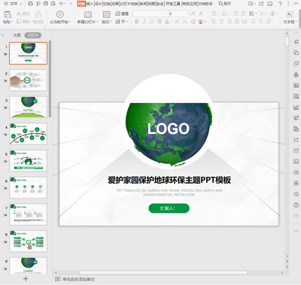Toggle subscript formatting

(185, 22)
